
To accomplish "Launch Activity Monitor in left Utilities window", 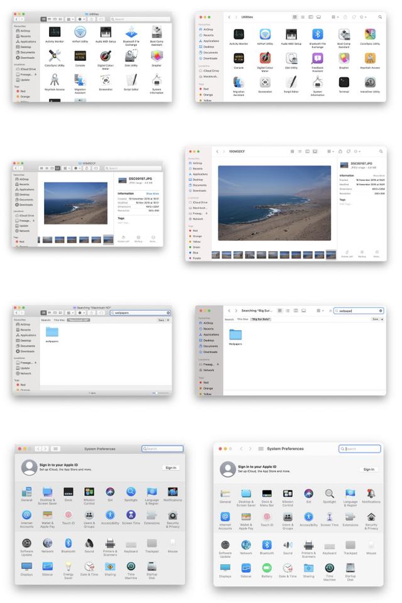I will (55, 33).
